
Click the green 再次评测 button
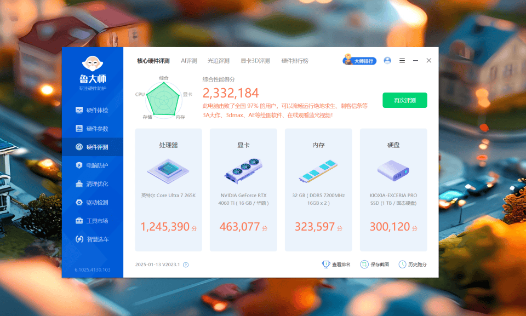[404, 100]
